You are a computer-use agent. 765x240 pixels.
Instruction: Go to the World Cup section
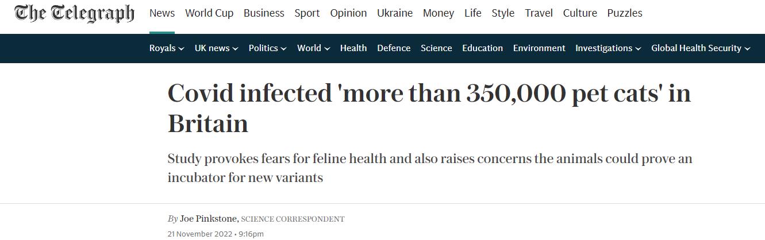(209, 13)
